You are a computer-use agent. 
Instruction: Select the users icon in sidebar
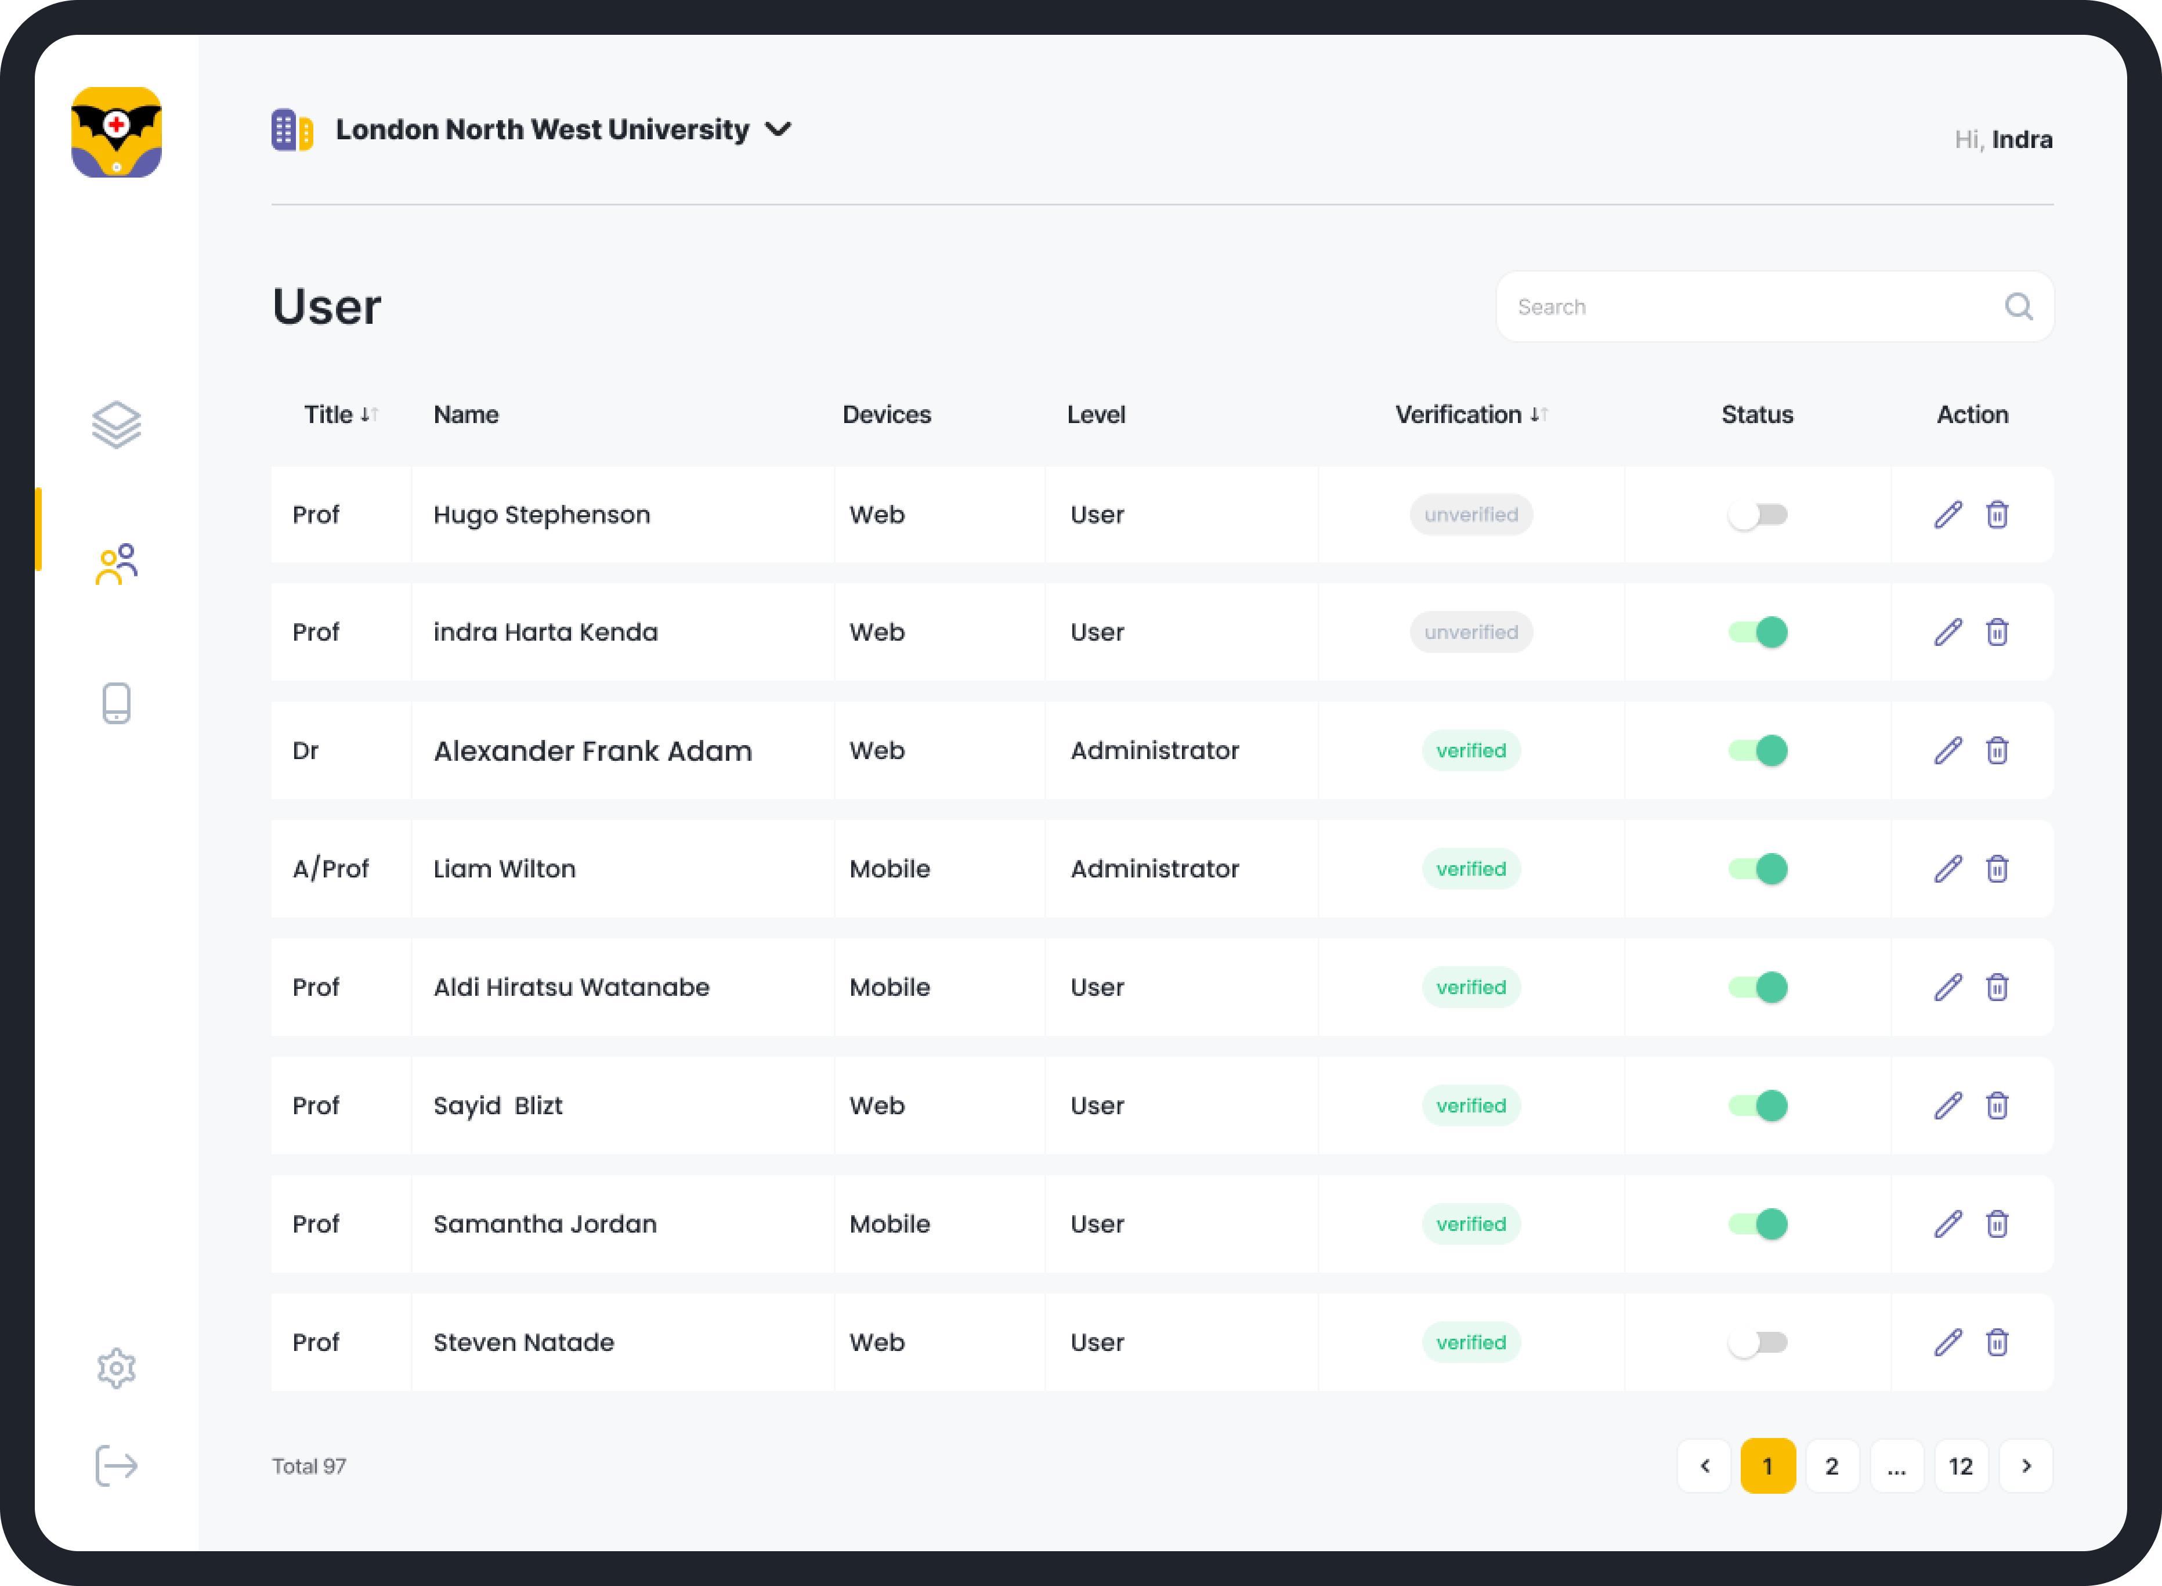tap(116, 563)
